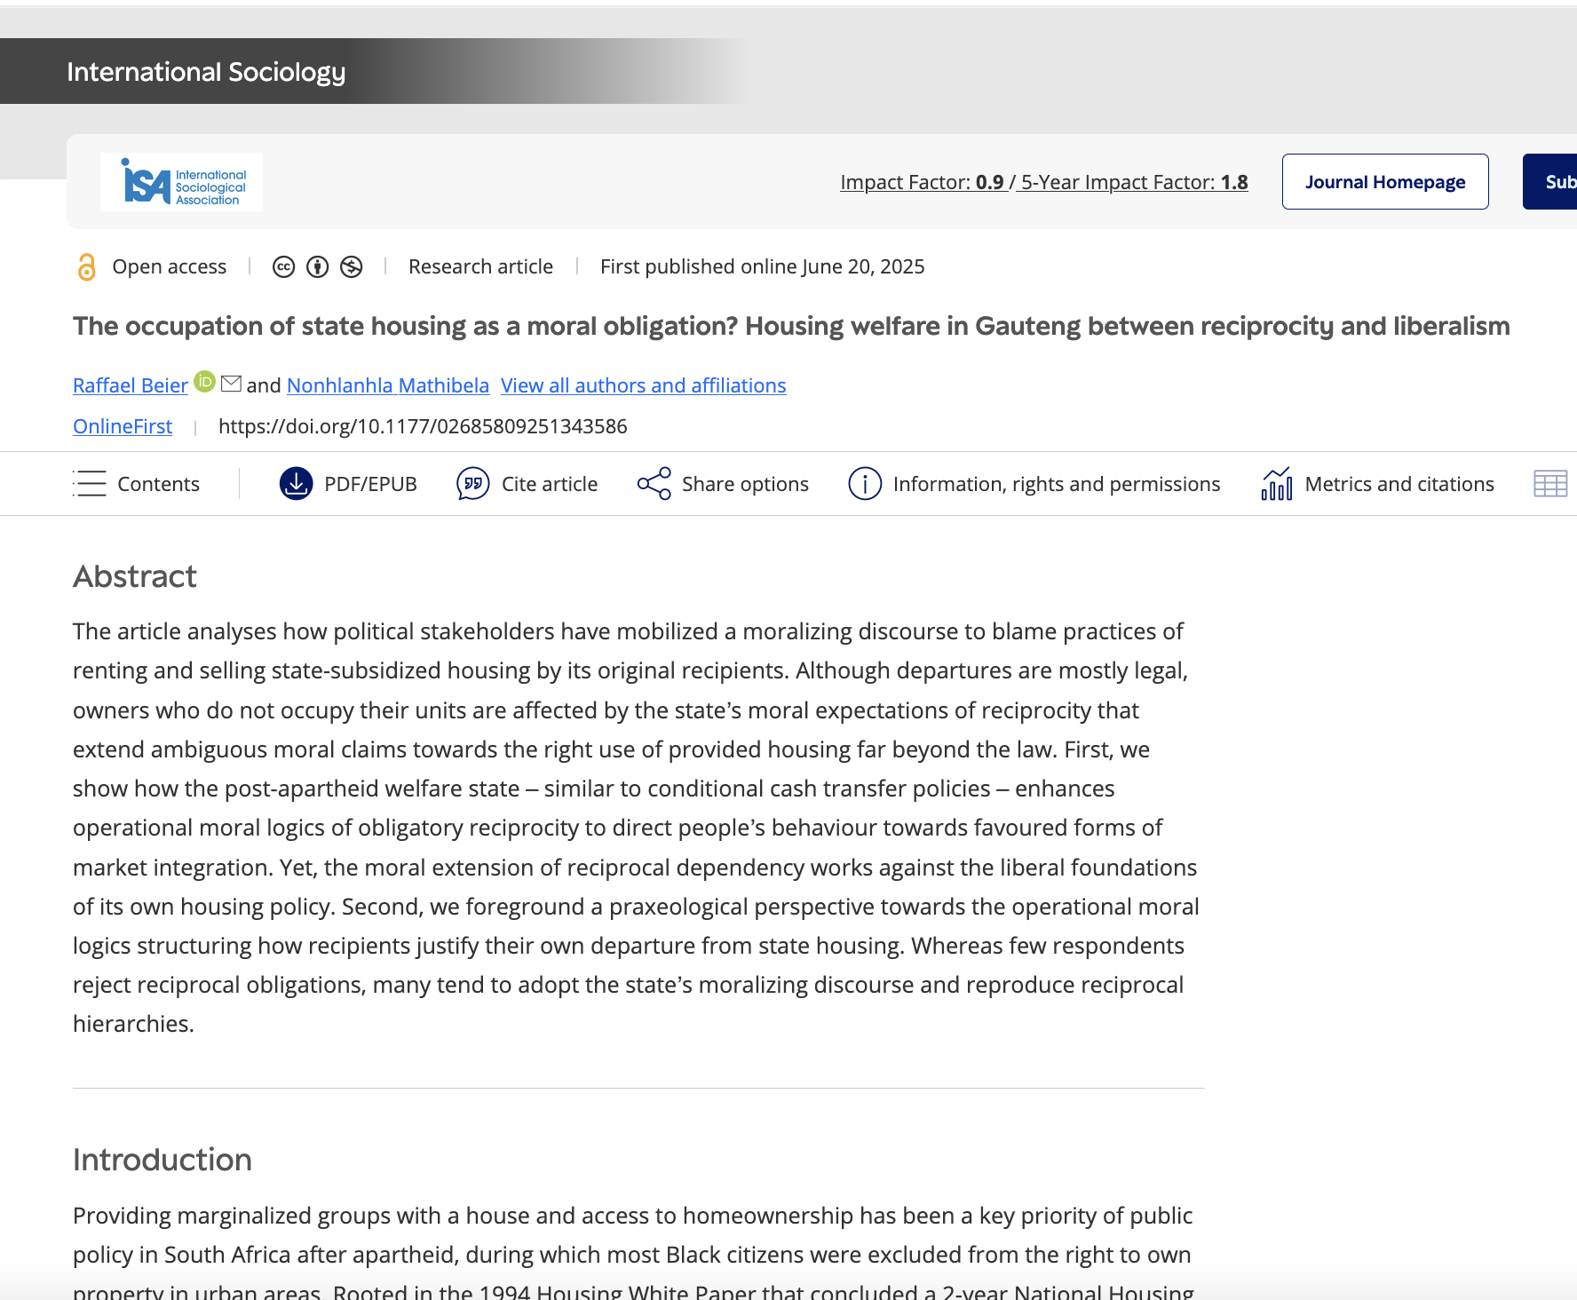Image resolution: width=1577 pixels, height=1300 pixels.
Task: Open Information, rights and permissions
Action: click(x=1057, y=484)
